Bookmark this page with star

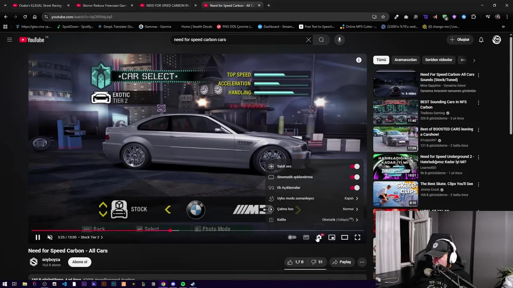point(383,17)
